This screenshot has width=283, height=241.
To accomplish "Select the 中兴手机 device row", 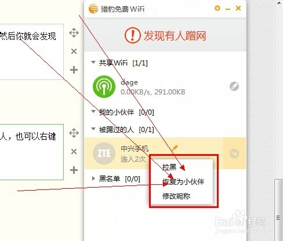I will 165,154.
